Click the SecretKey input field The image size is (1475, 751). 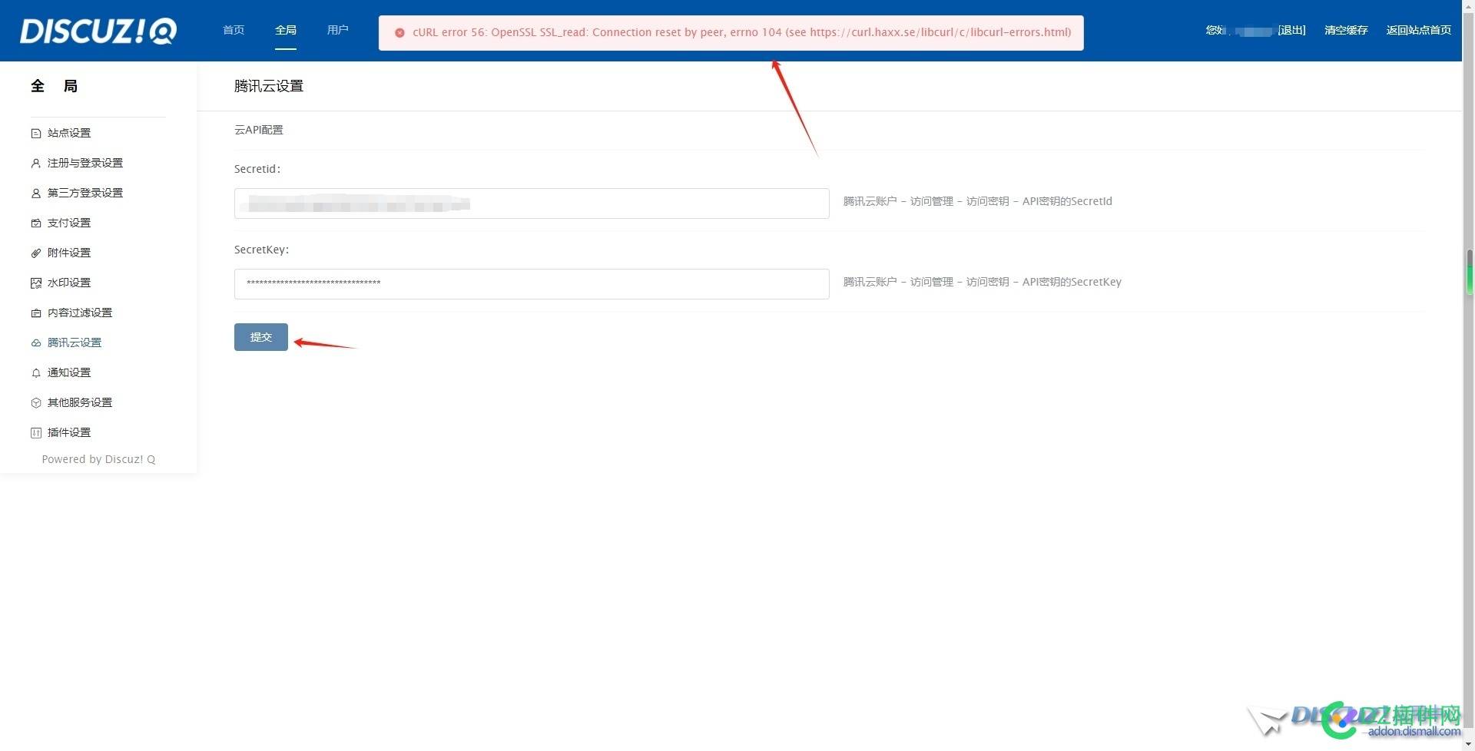pos(532,284)
